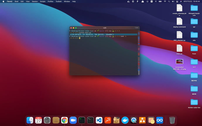The image size is (202, 126).
Task: Open the Session menu
Action: tap(35, 1)
